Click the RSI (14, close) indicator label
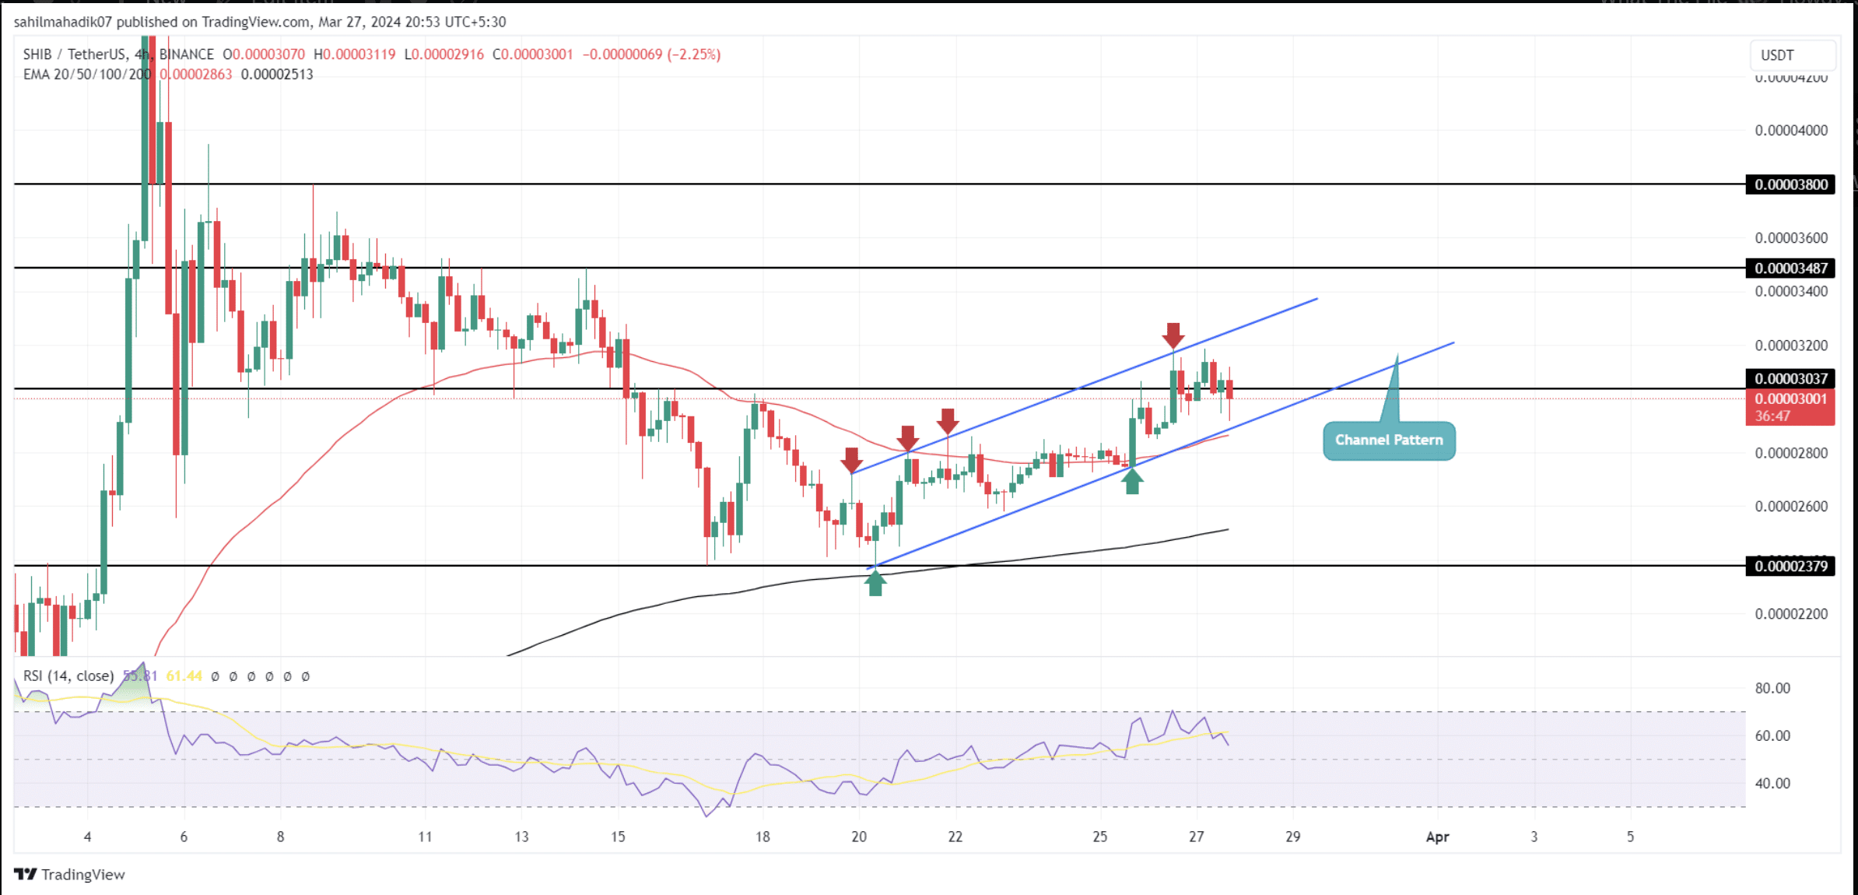This screenshot has height=895, width=1858. [68, 676]
